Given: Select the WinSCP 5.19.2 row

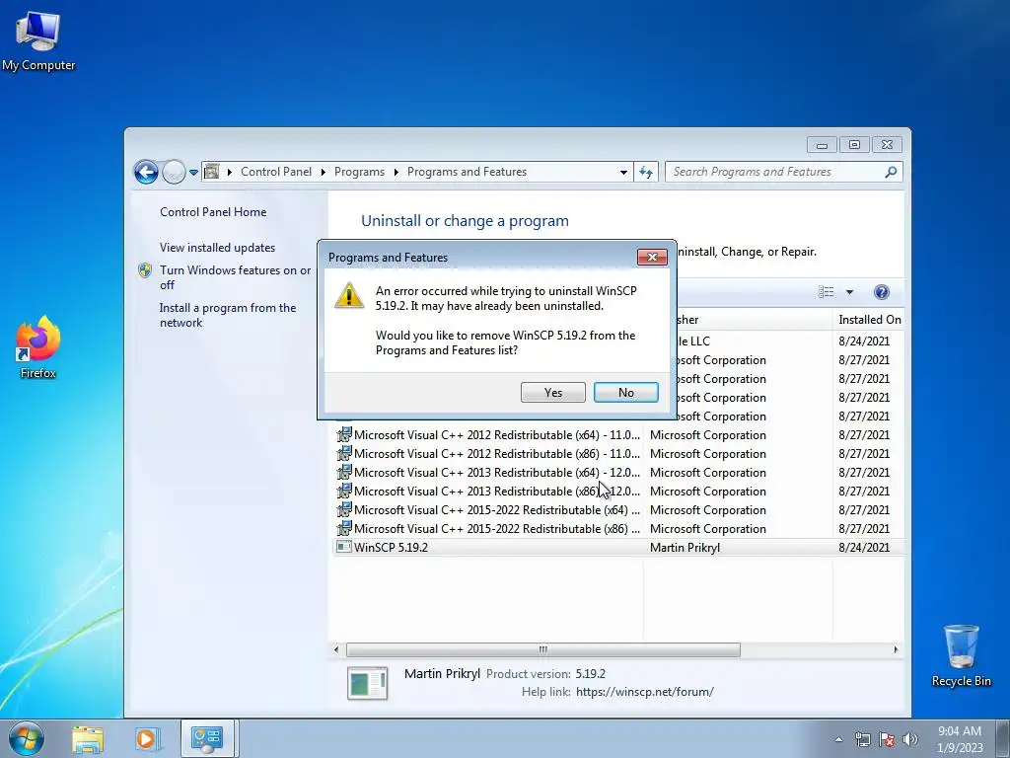Looking at the screenshot, I should pos(618,548).
